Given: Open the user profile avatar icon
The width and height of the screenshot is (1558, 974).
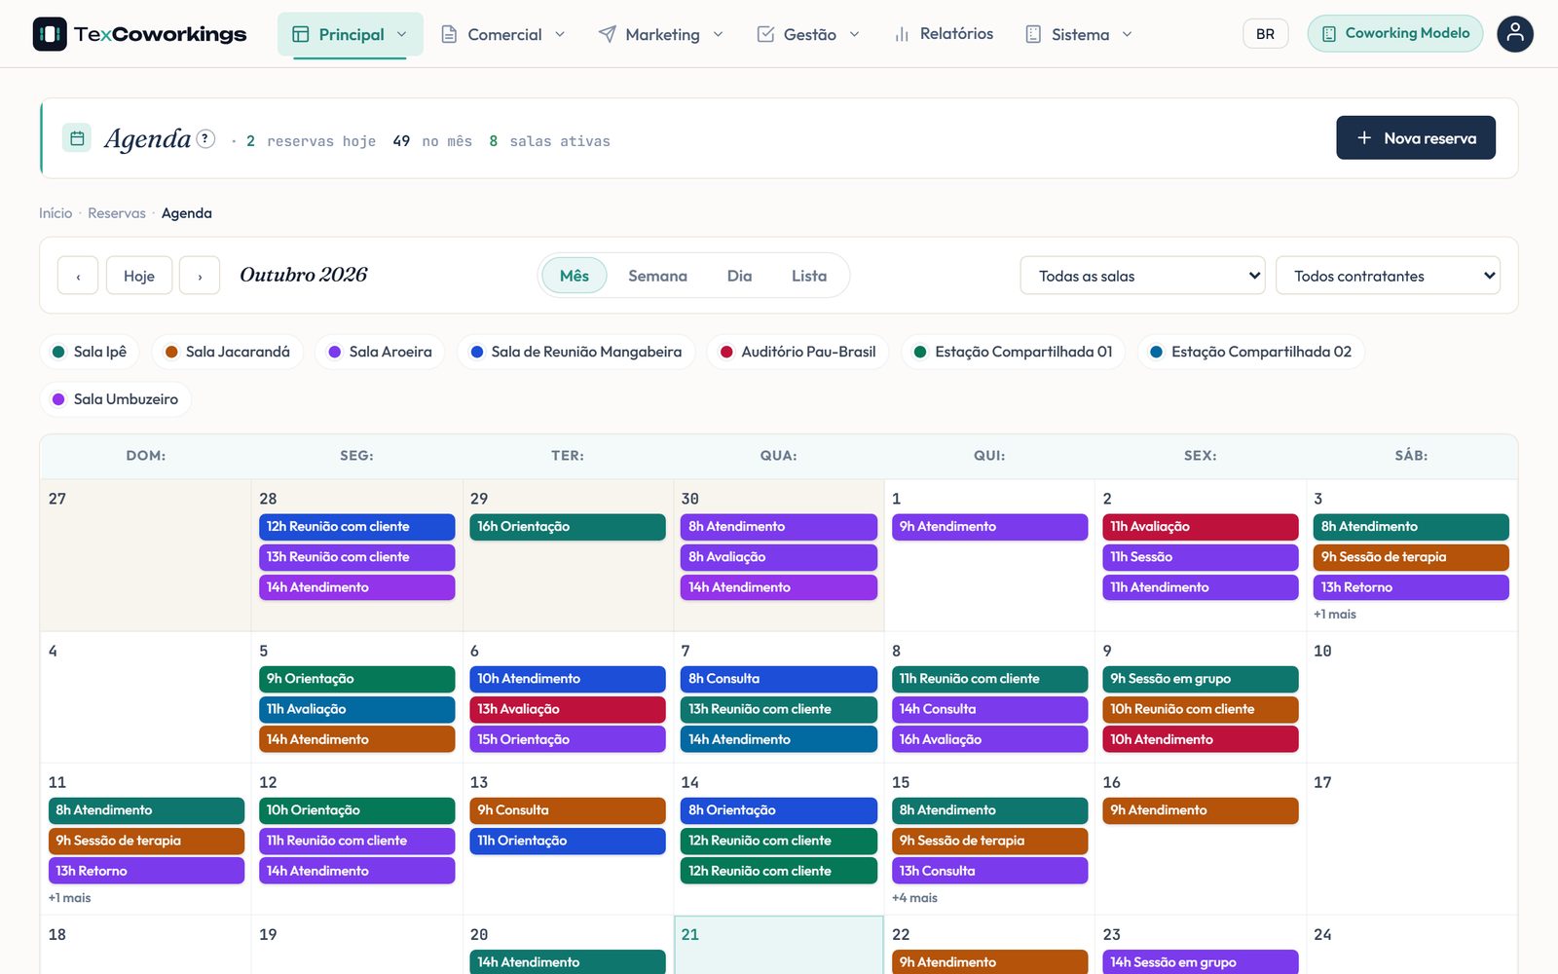Looking at the screenshot, I should tap(1514, 34).
